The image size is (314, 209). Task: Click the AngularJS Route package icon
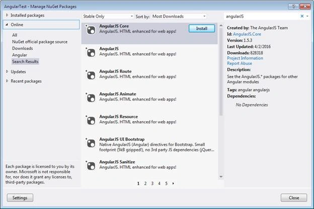tap(91, 75)
